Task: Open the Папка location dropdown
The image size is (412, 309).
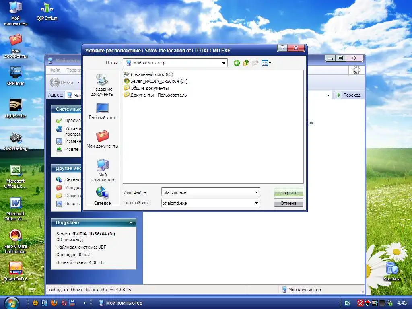Action: (224, 63)
